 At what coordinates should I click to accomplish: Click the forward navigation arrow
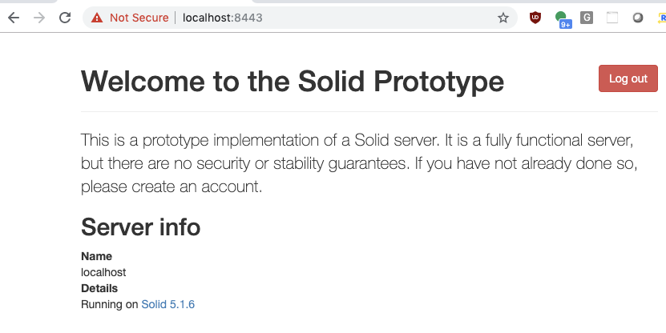pyautogui.click(x=39, y=18)
